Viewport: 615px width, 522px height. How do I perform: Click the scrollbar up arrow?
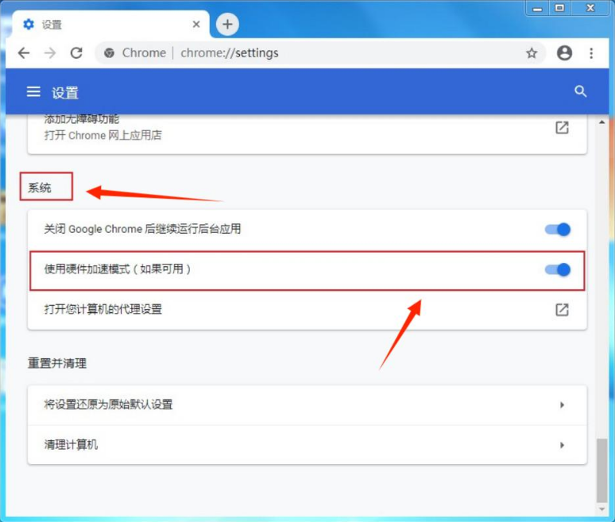coord(601,122)
